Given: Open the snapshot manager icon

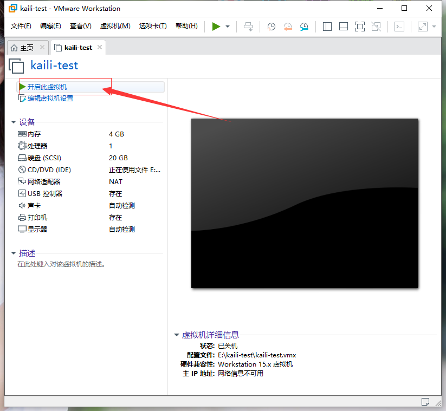Looking at the screenshot, I should pyautogui.click(x=304, y=26).
